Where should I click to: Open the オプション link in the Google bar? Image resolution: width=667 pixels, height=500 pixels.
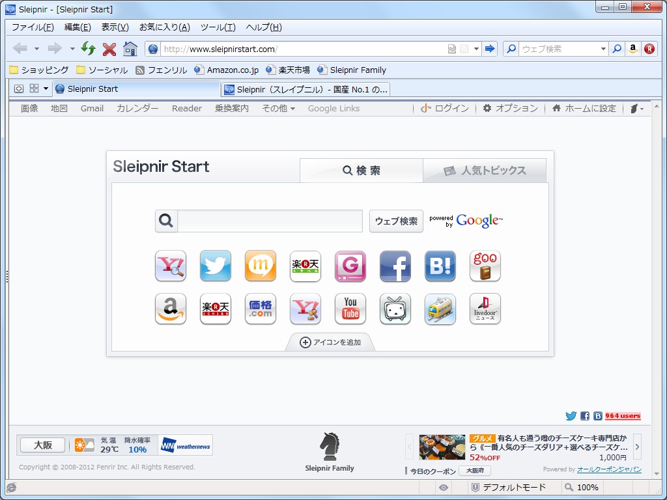tap(513, 108)
